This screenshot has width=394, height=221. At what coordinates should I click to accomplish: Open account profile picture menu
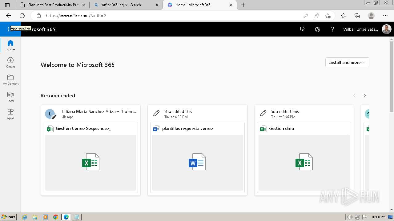point(386,29)
